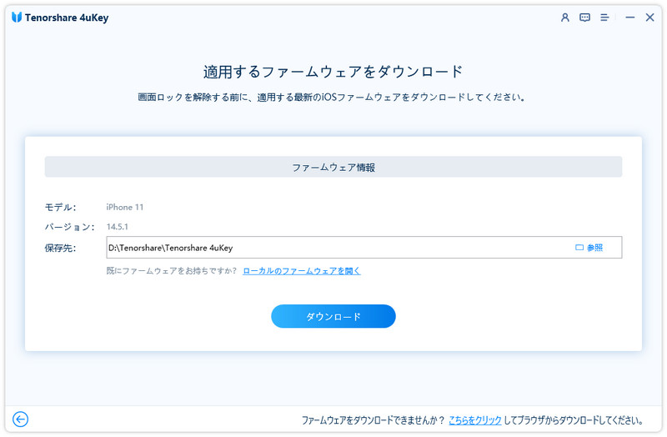Image resolution: width=667 pixels, height=437 pixels.
Task: Click the ファームウェア情報 header bar
Action: [x=333, y=167]
